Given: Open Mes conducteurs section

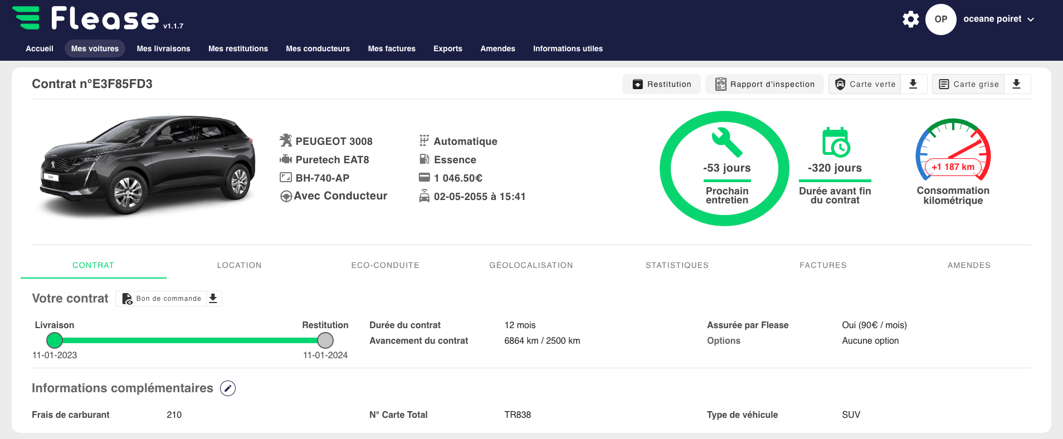Looking at the screenshot, I should [318, 48].
